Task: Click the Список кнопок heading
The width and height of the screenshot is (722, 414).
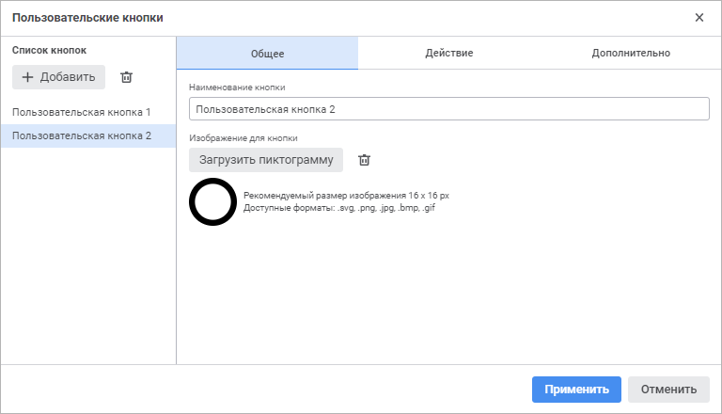Action: (x=50, y=49)
